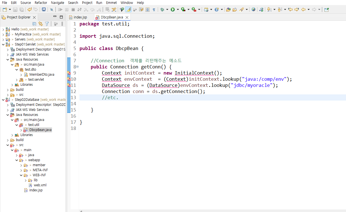Open External Tools dropdown arrow

point(199,9)
